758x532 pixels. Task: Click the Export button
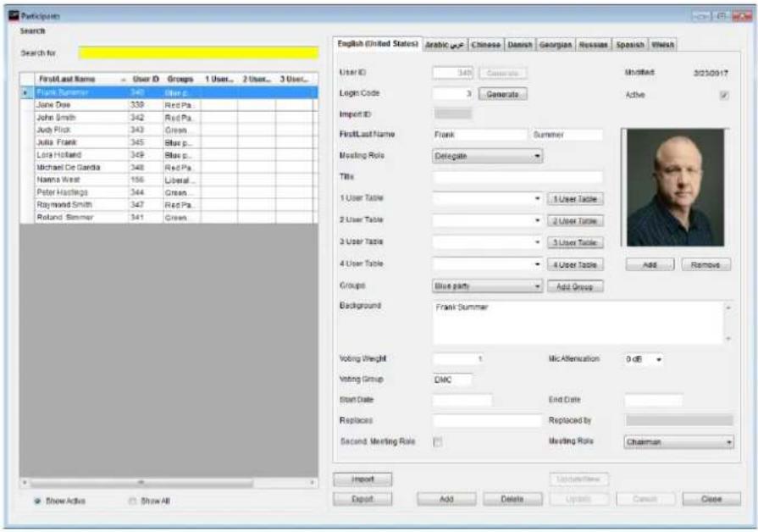362,499
